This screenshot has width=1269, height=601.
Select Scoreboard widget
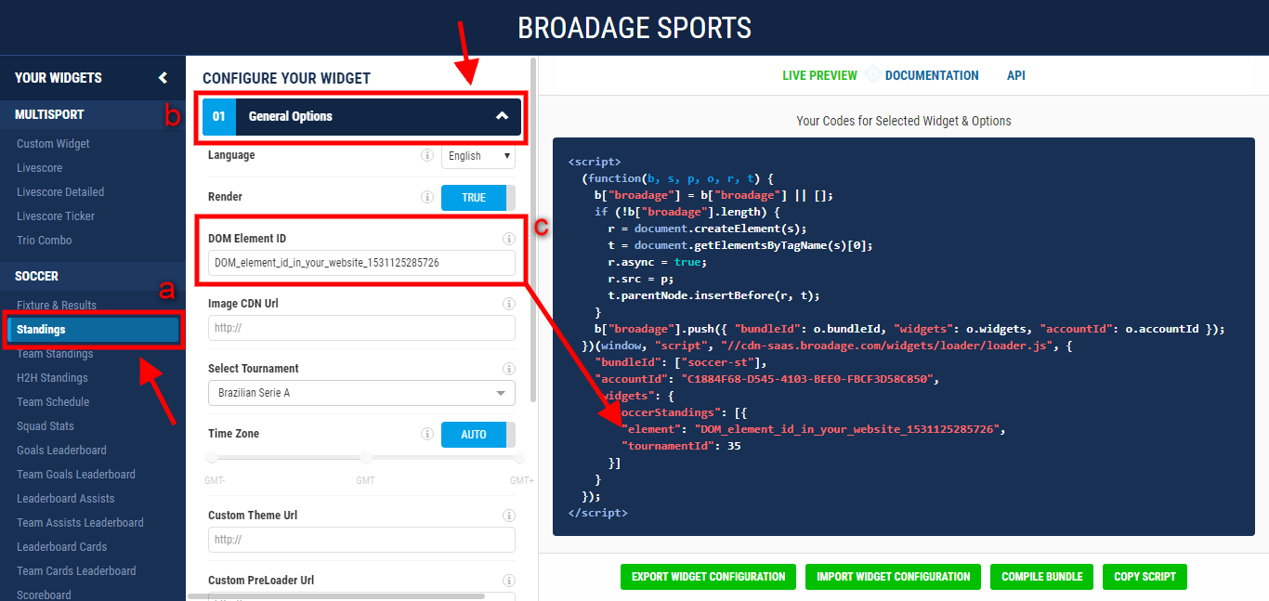(44, 594)
